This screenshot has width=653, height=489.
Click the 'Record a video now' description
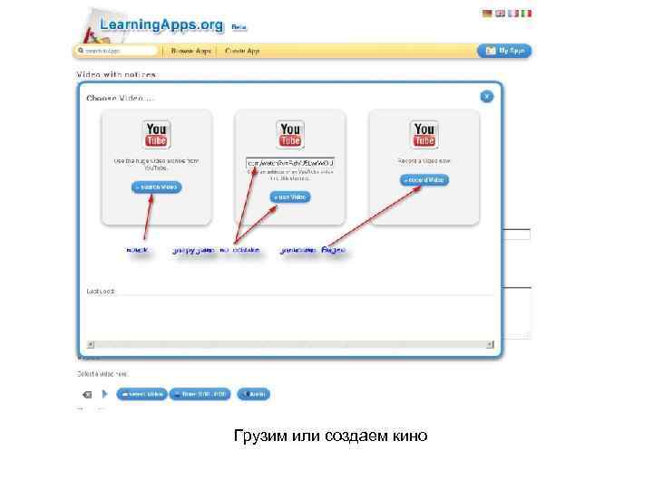(x=424, y=160)
